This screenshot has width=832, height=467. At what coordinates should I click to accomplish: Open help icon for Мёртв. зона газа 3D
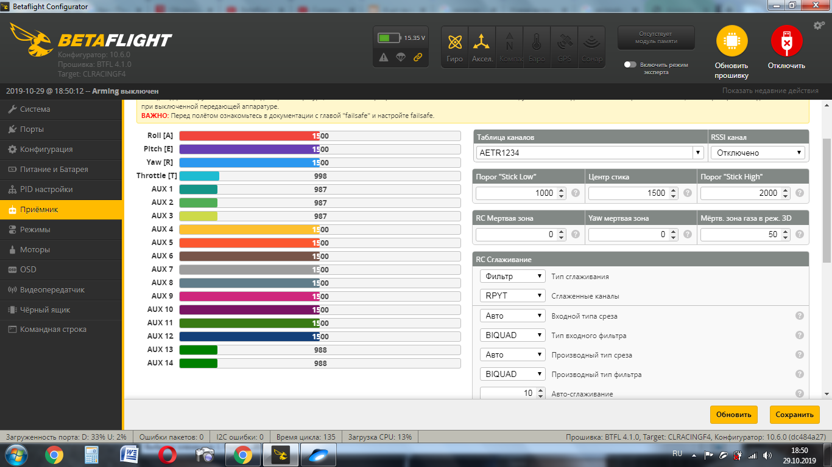coord(800,234)
